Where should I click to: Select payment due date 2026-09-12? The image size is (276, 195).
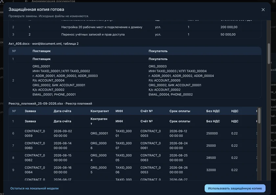coord(178,134)
